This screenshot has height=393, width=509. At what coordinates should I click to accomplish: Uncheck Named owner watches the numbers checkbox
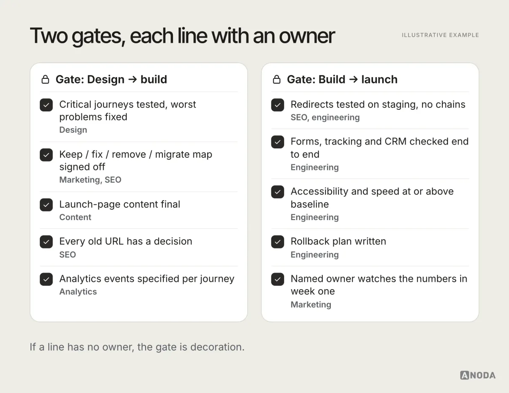(278, 279)
